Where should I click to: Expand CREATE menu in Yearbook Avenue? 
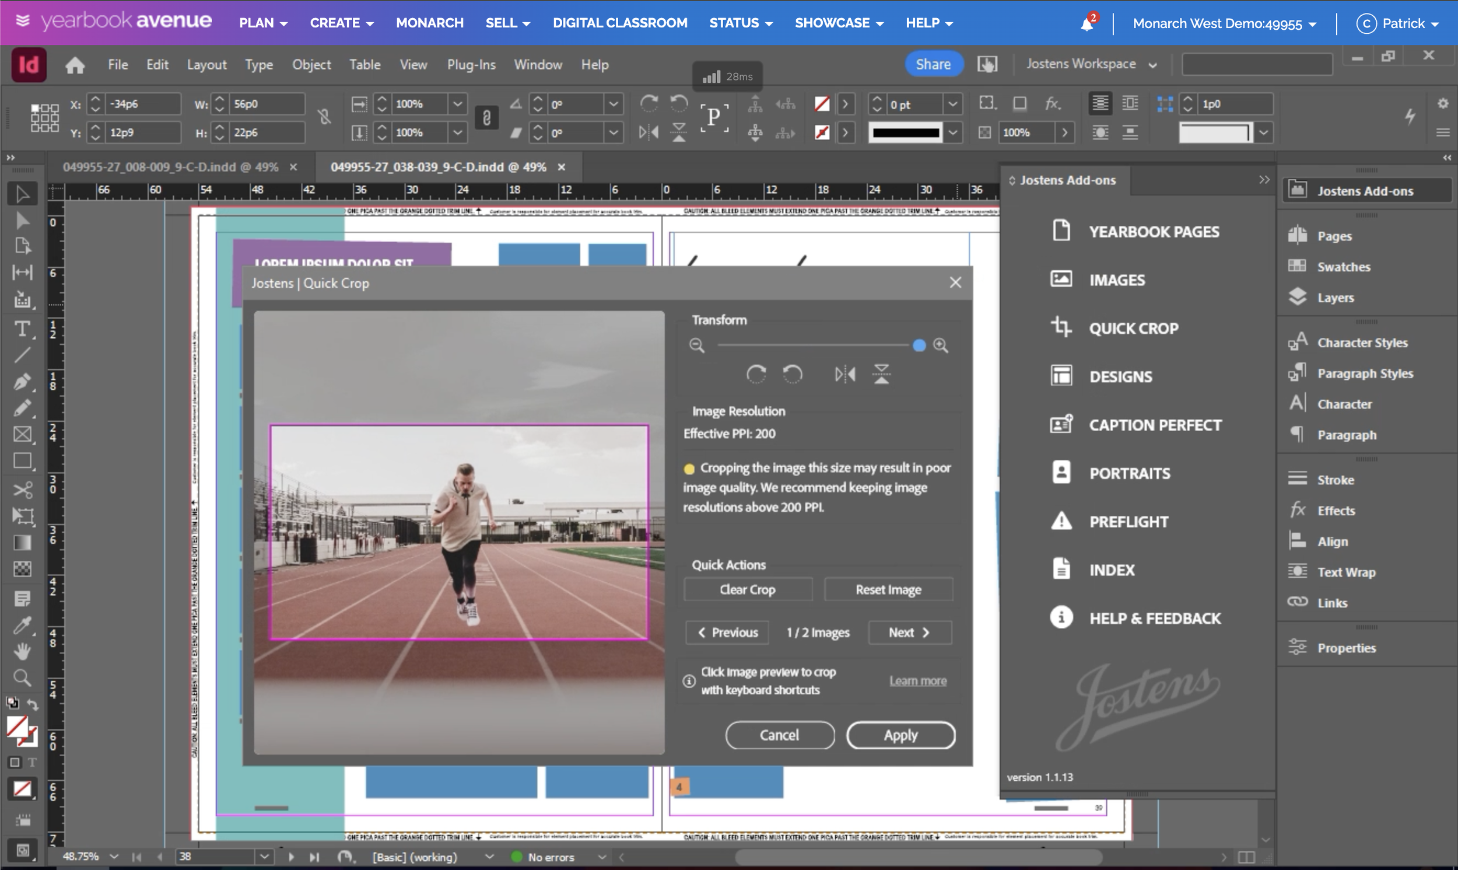click(x=342, y=23)
